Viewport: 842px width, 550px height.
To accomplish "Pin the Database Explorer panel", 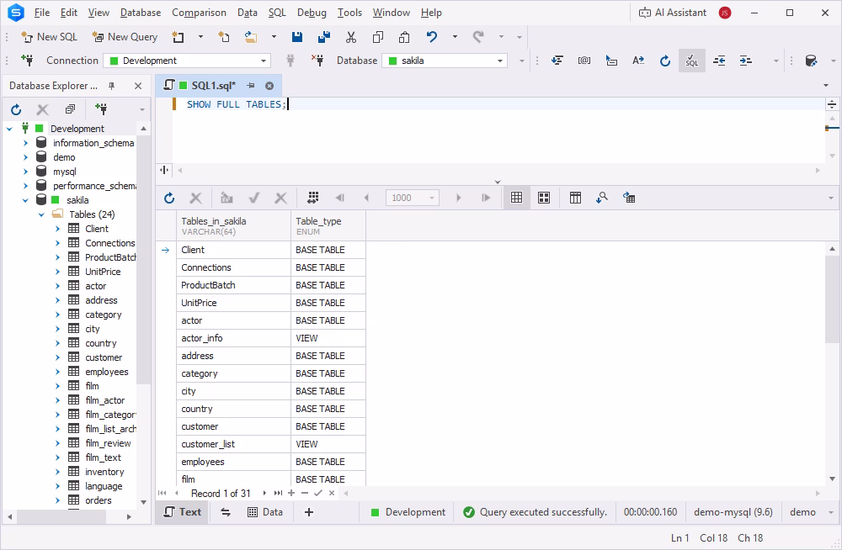I will point(112,86).
